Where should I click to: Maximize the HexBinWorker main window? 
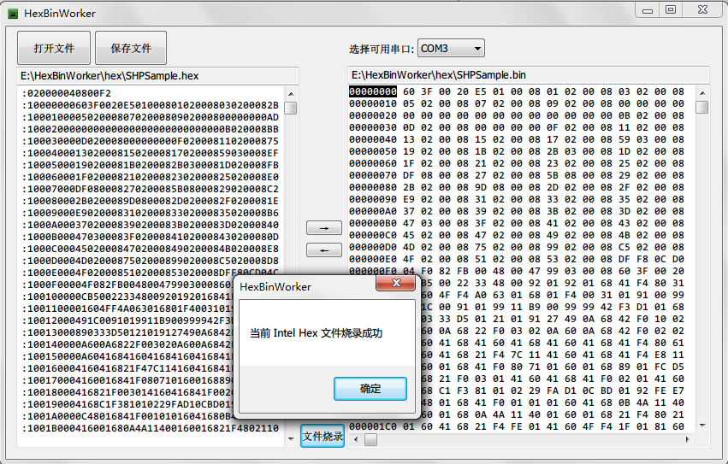coord(671,9)
